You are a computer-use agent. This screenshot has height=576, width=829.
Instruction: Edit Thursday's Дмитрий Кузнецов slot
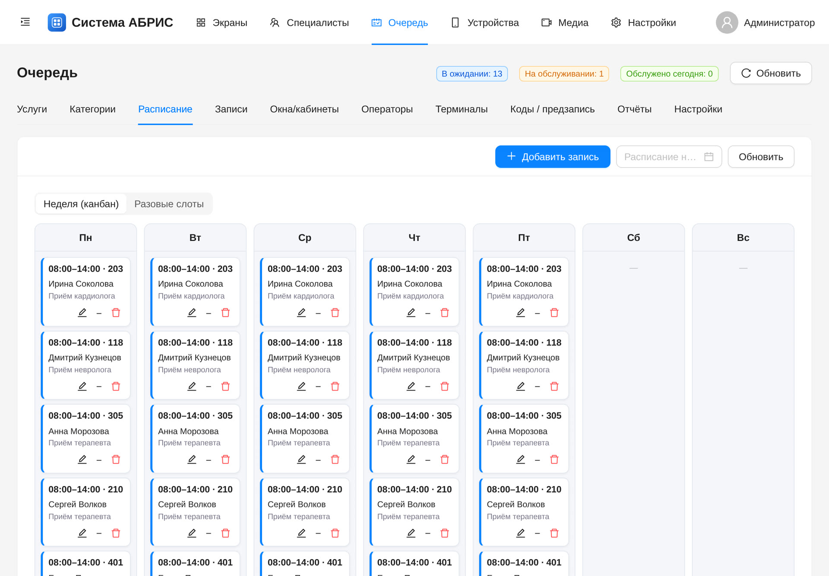coord(411,386)
